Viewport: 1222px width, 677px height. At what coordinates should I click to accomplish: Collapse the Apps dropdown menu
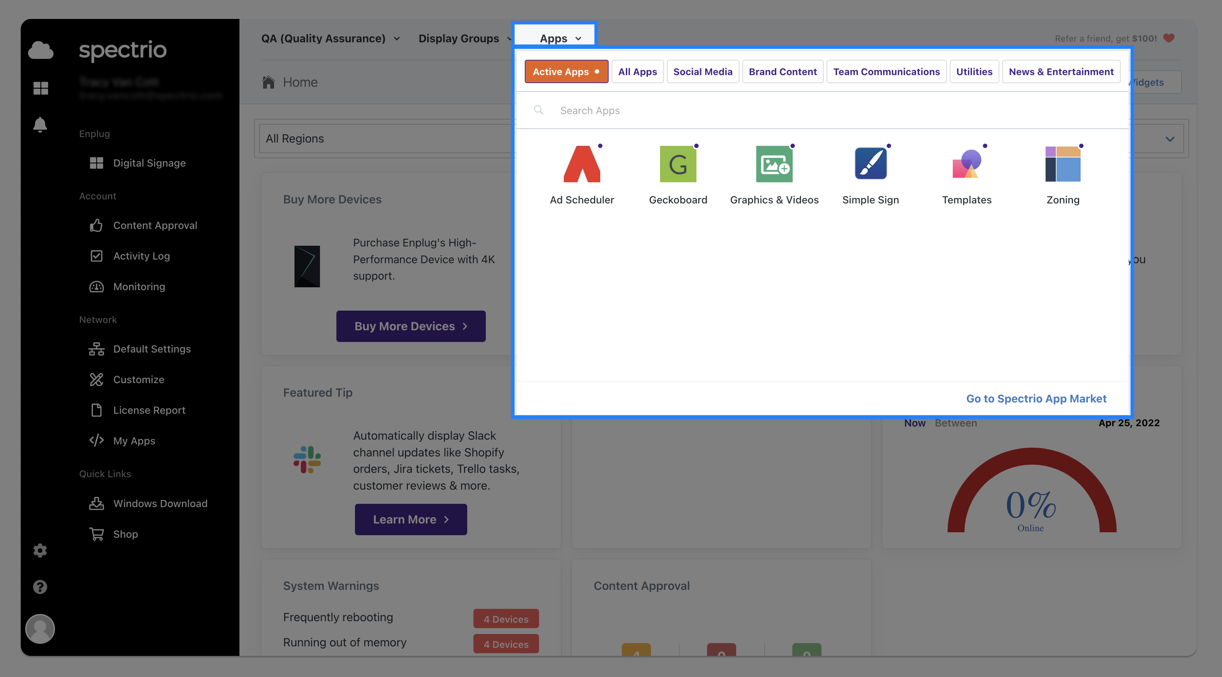[x=560, y=38]
